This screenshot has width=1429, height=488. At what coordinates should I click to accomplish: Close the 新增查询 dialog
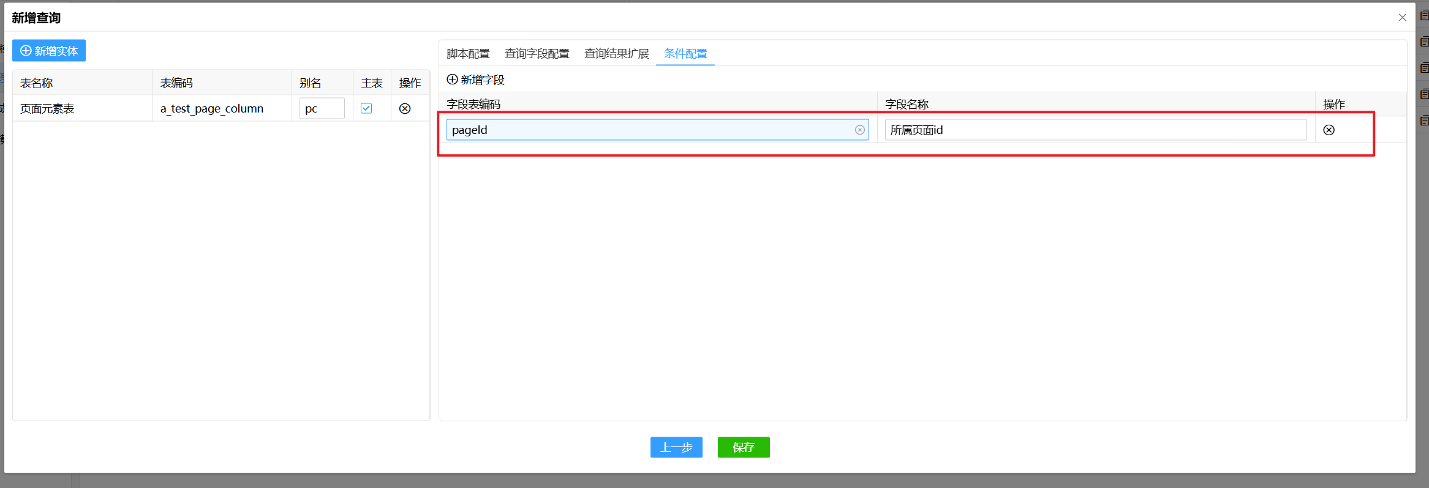[x=1402, y=18]
